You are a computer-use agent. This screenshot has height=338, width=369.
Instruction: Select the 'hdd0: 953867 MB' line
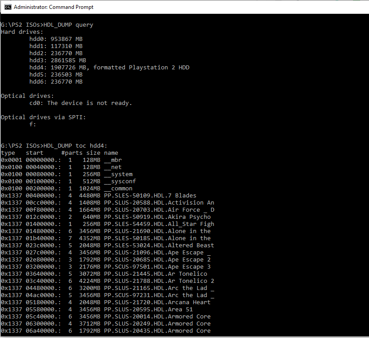pyautogui.click(x=56, y=39)
